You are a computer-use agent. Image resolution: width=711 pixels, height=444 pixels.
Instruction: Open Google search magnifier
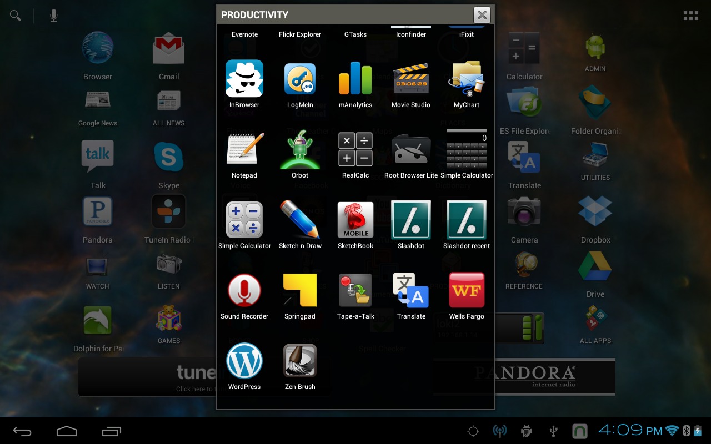(x=16, y=16)
